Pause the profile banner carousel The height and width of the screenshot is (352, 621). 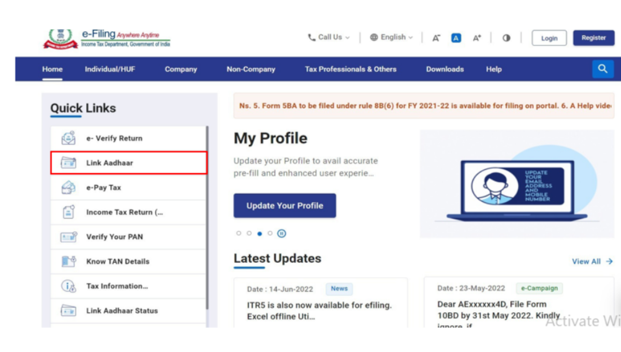281,233
